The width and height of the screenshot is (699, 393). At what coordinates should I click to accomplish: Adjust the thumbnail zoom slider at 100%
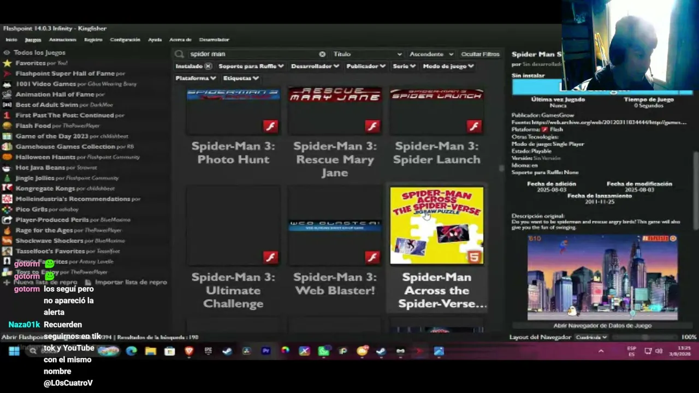(x=644, y=337)
